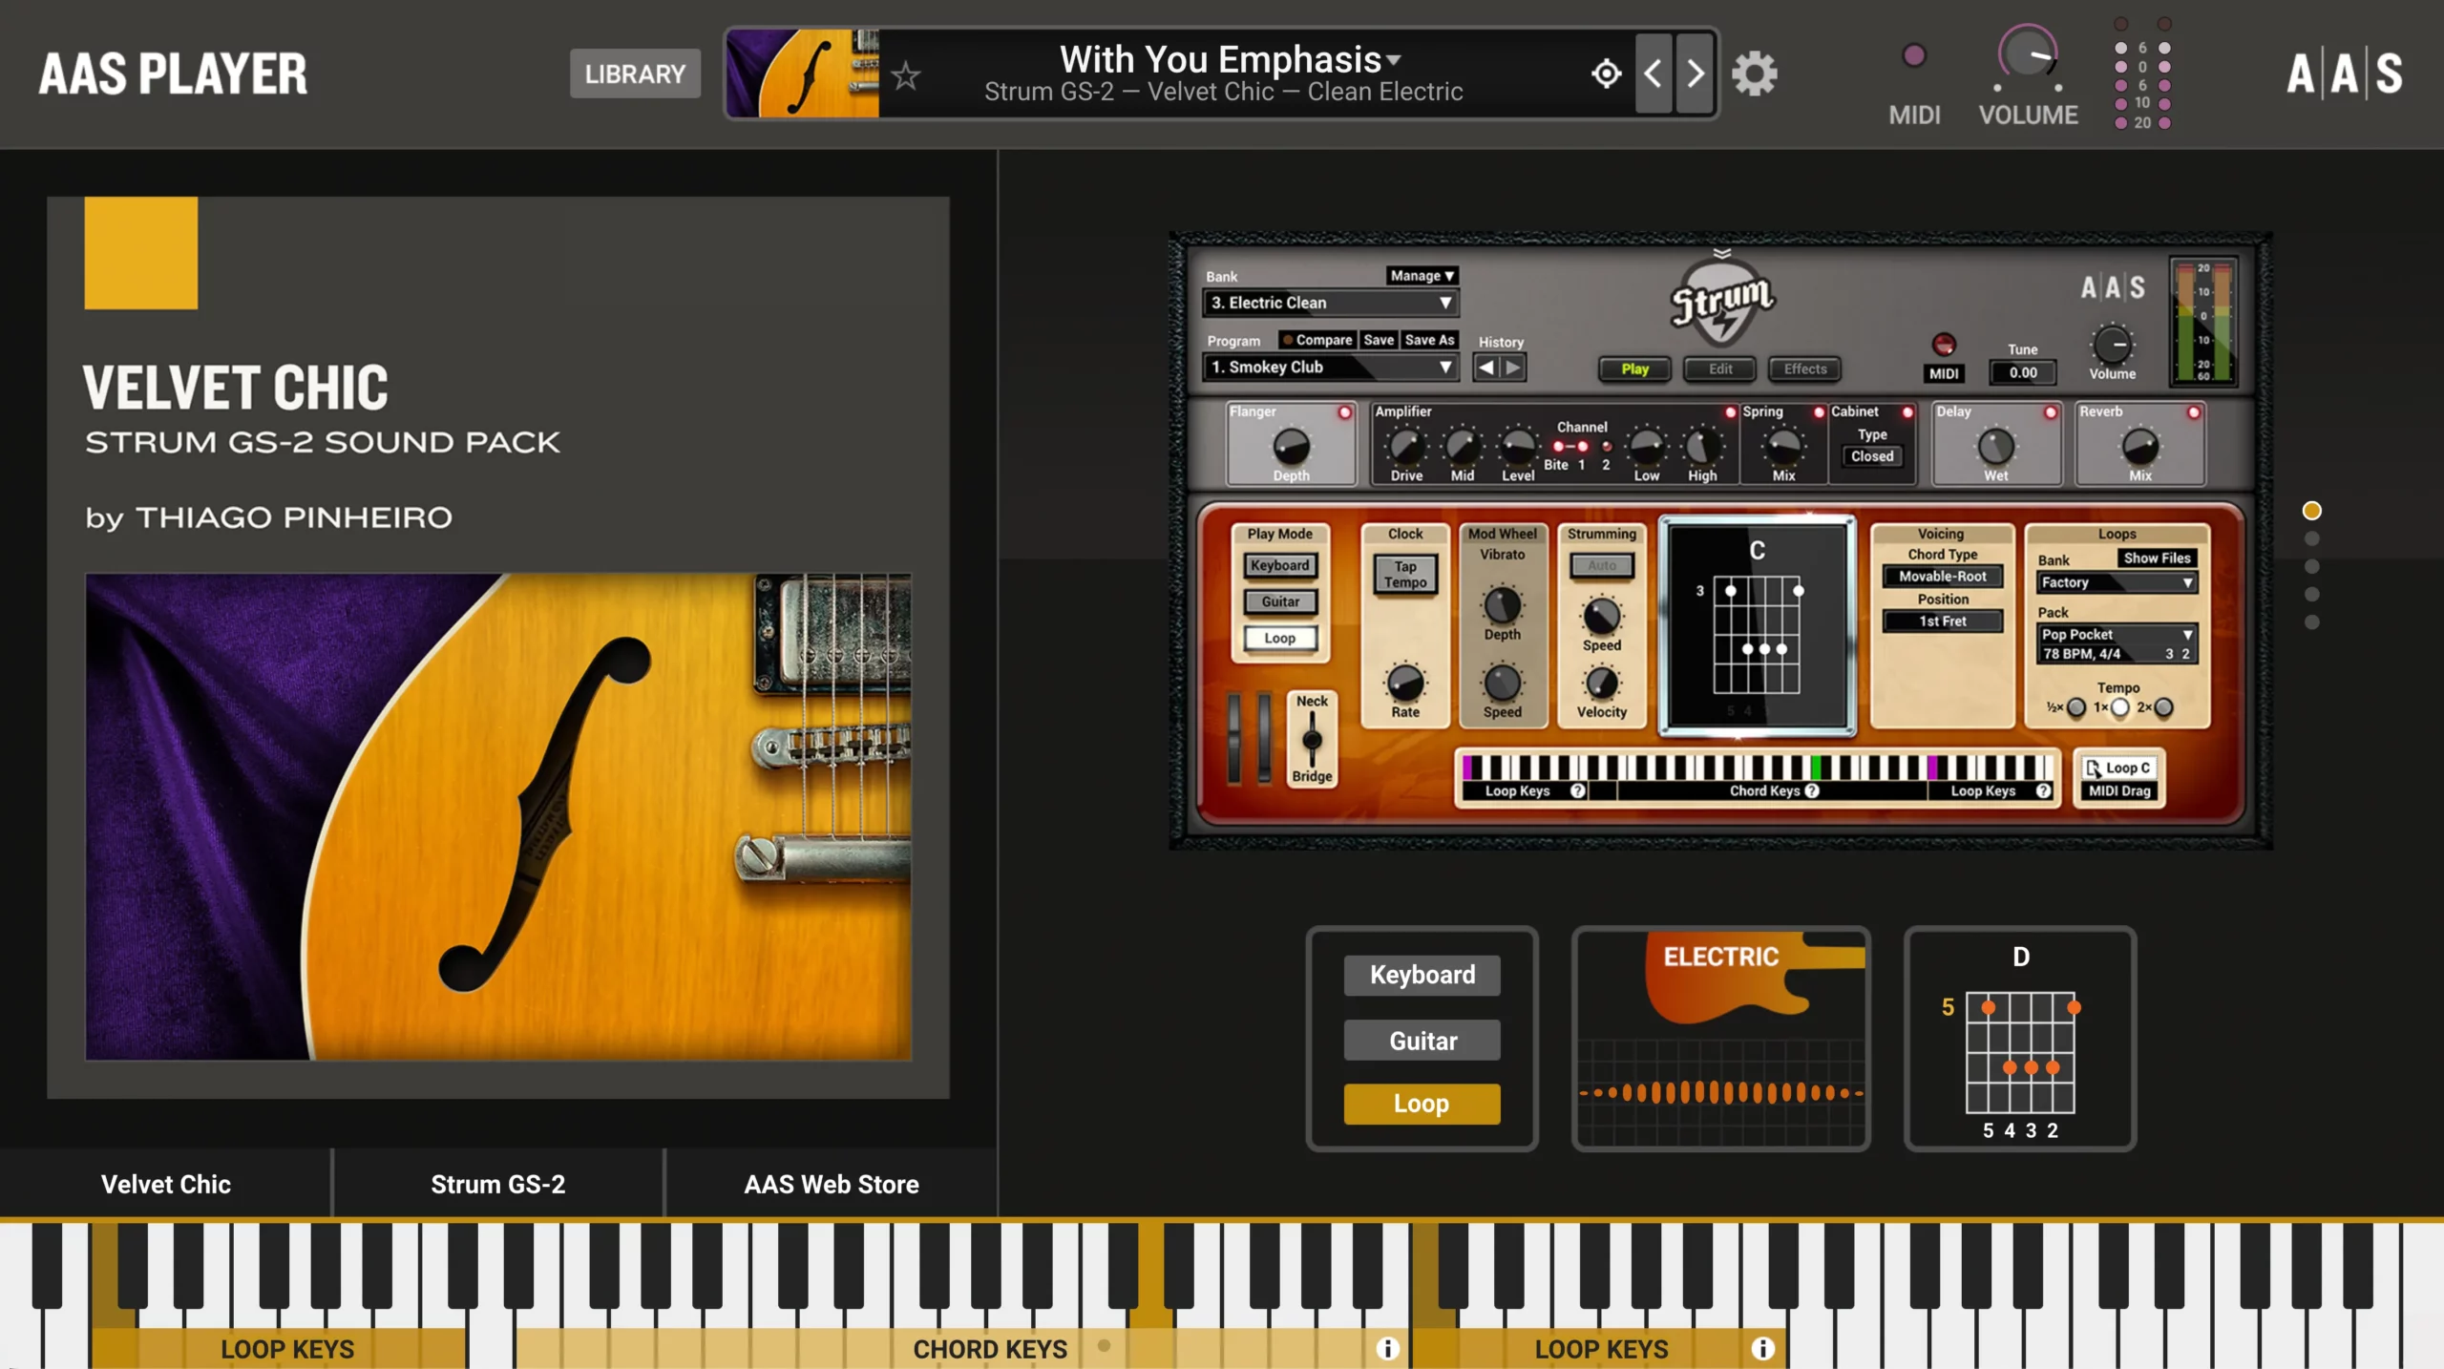Switch to the Velvet Chic tab
This screenshot has width=2444, height=1369.
[x=166, y=1184]
